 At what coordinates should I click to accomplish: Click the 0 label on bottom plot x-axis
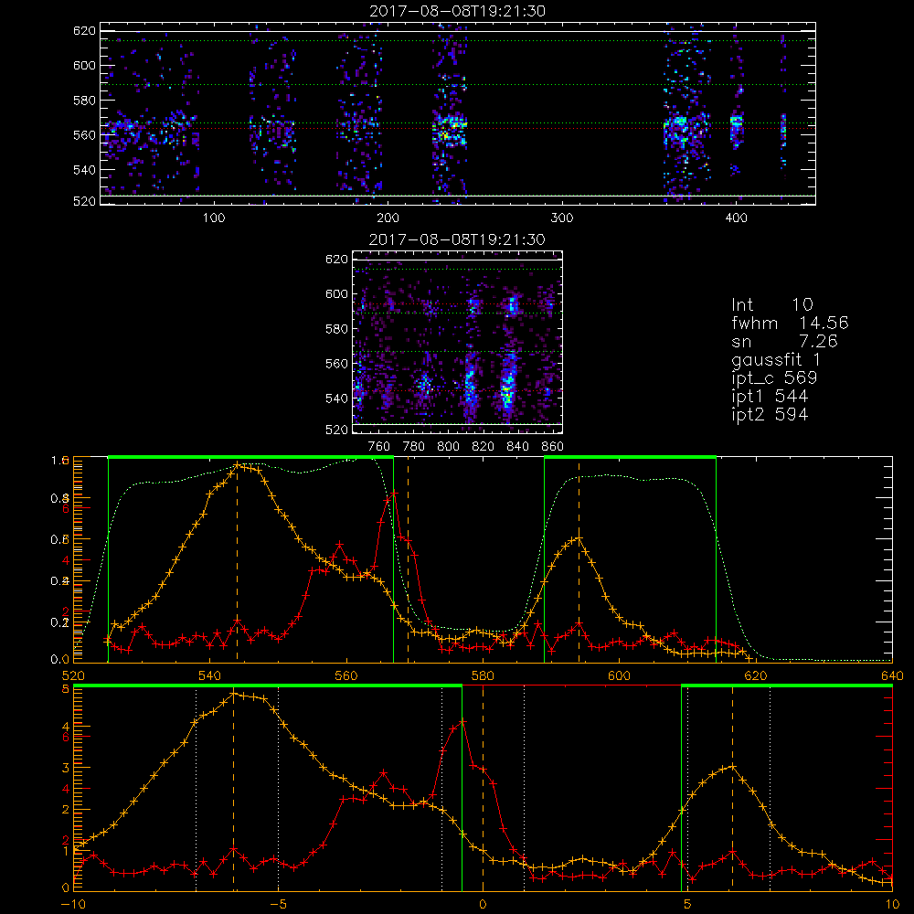[x=483, y=905]
